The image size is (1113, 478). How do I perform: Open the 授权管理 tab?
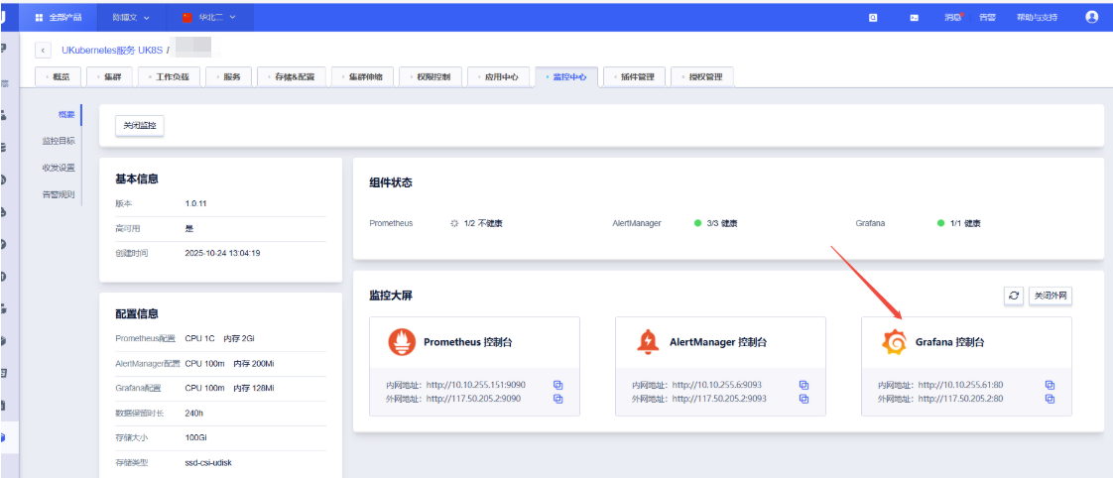702,76
